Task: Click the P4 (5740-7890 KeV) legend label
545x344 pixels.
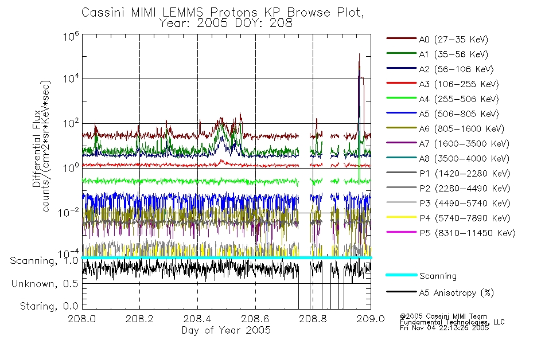Action: pyautogui.click(x=465, y=218)
